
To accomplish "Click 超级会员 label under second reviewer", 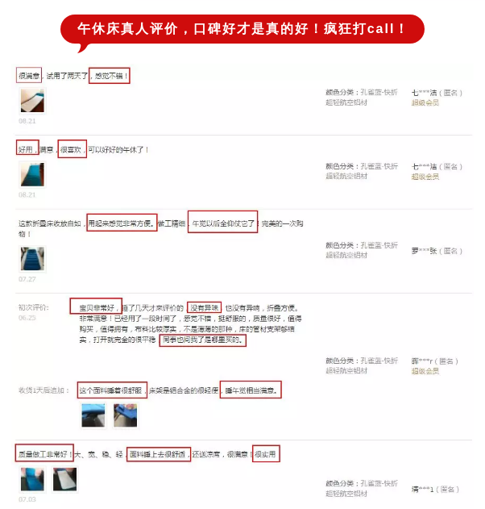I will (x=425, y=177).
